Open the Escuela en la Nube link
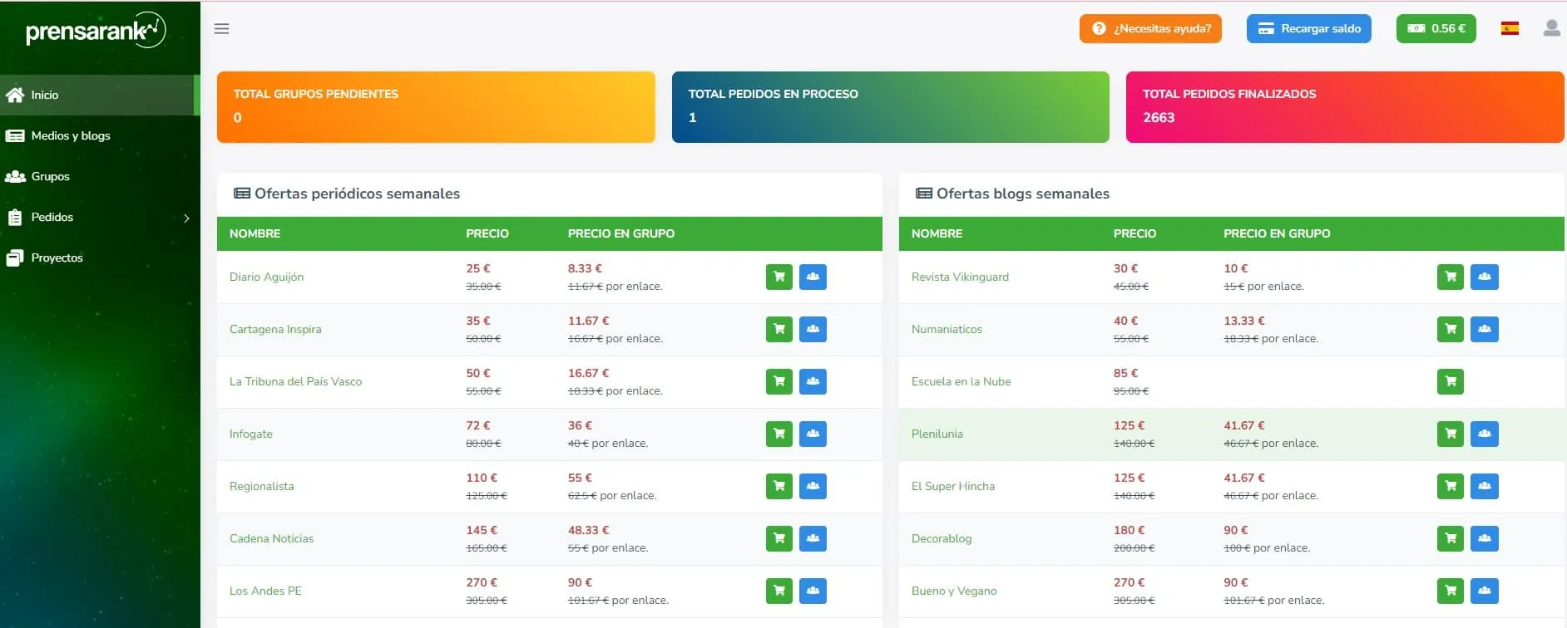The image size is (1567, 628). (961, 381)
